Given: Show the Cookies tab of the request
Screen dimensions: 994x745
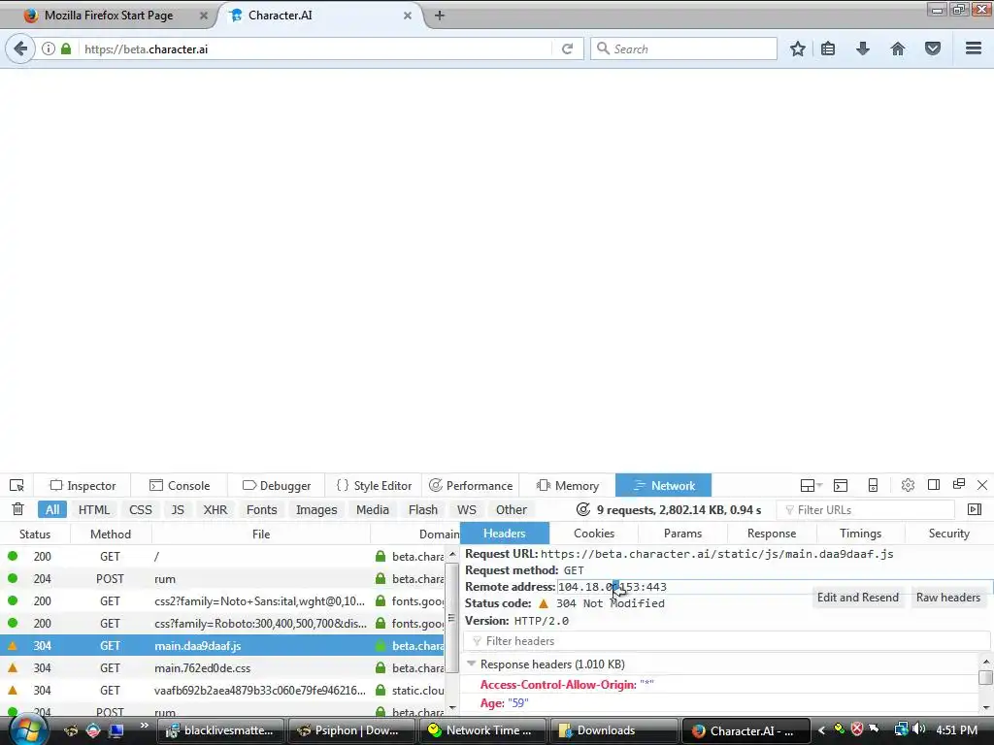Looking at the screenshot, I should [x=594, y=534].
